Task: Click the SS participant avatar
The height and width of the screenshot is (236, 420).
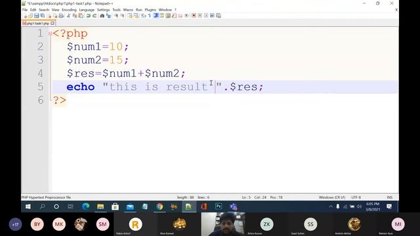Action: point(310,224)
